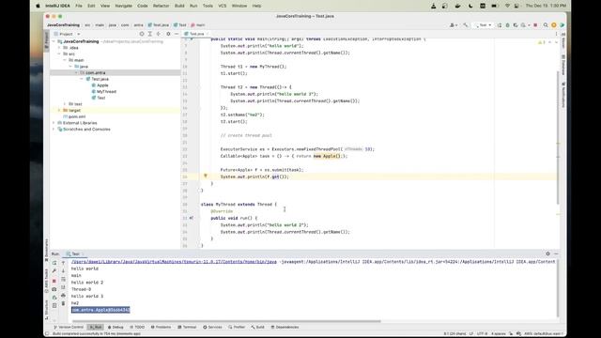This screenshot has height=338, width=601.
Task: Open the Test run configuration dropdown
Action: click(x=484, y=25)
